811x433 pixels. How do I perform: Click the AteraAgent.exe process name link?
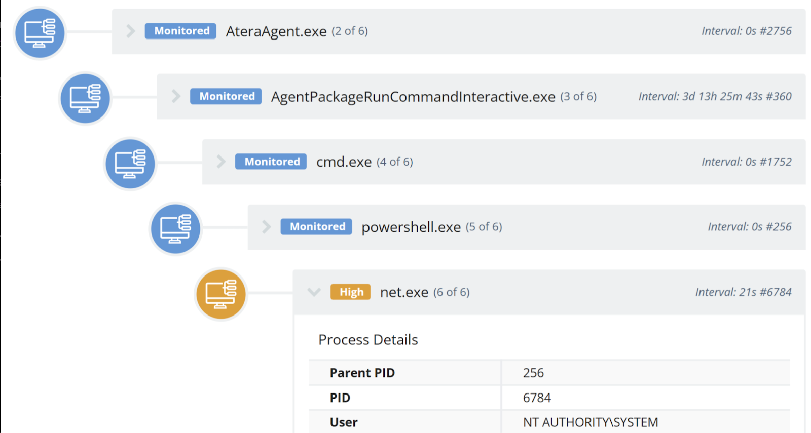pyautogui.click(x=276, y=31)
